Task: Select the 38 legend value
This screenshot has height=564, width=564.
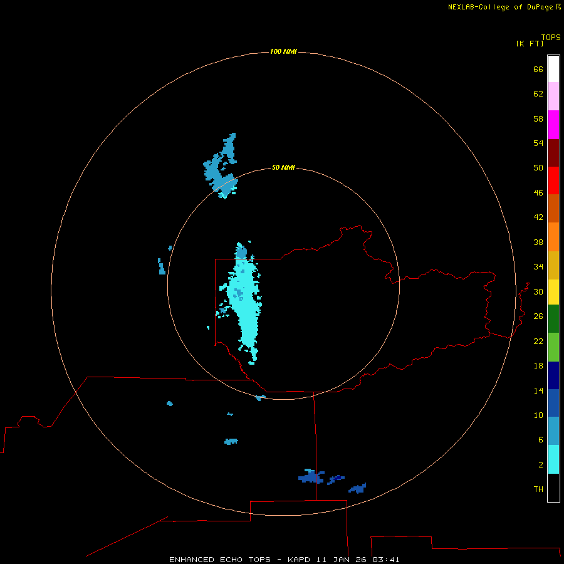Action: point(538,243)
